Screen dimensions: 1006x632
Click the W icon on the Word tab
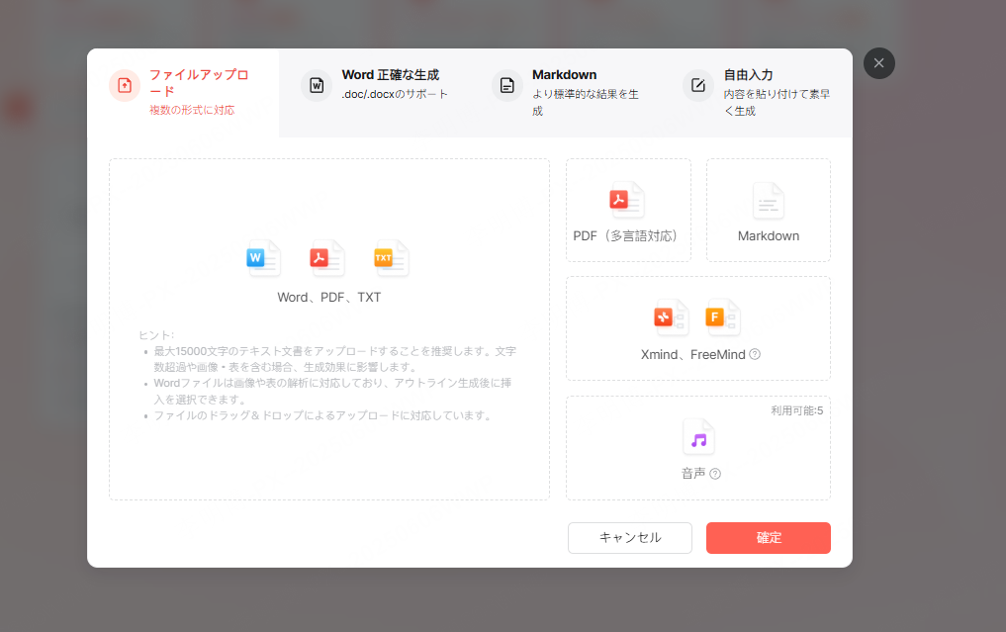pos(316,86)
